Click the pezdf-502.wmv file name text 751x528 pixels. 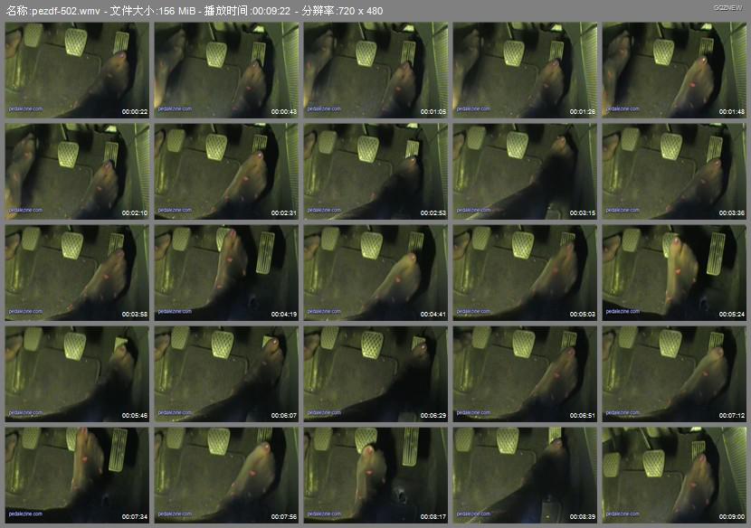click(x=65, y=11)
